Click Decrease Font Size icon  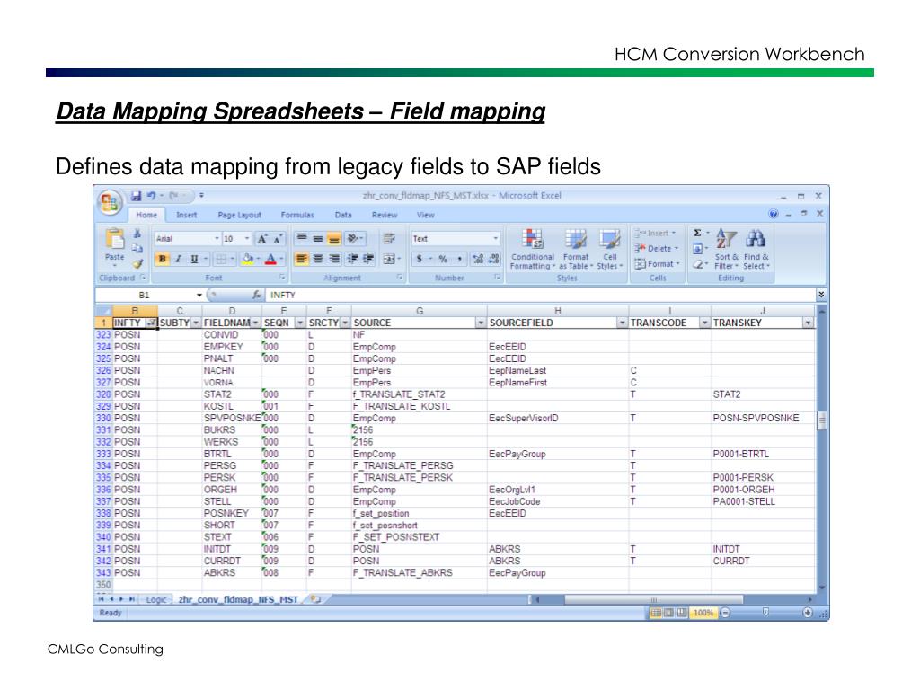[x=277, y=239]
